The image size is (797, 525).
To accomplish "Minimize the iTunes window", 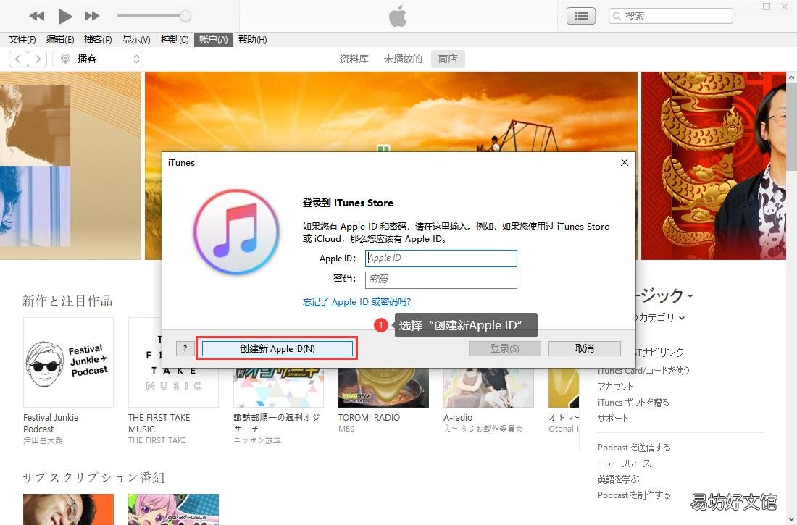I will pos(748,7).
